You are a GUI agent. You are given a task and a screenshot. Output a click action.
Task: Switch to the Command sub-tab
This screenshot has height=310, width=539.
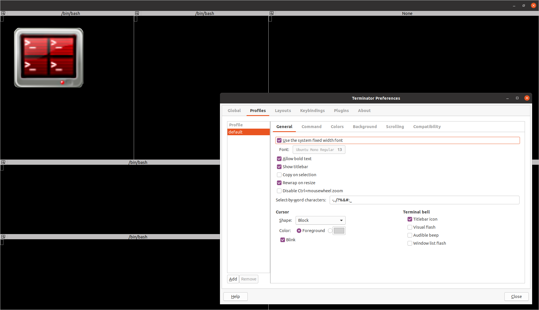point(312,127)
